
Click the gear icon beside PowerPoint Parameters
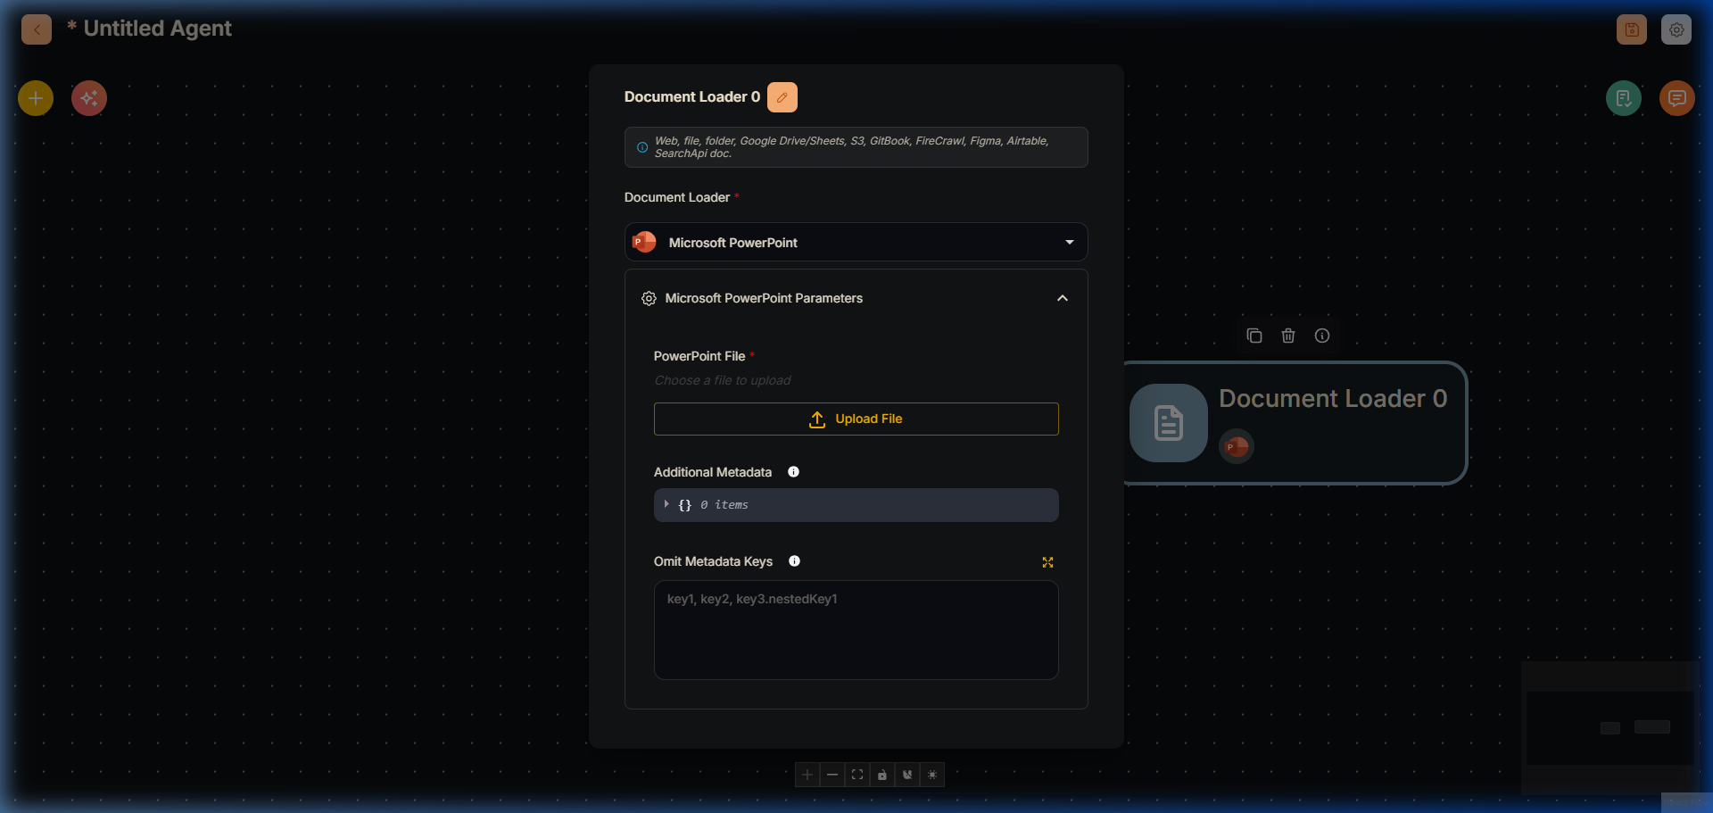coord(649,298)
